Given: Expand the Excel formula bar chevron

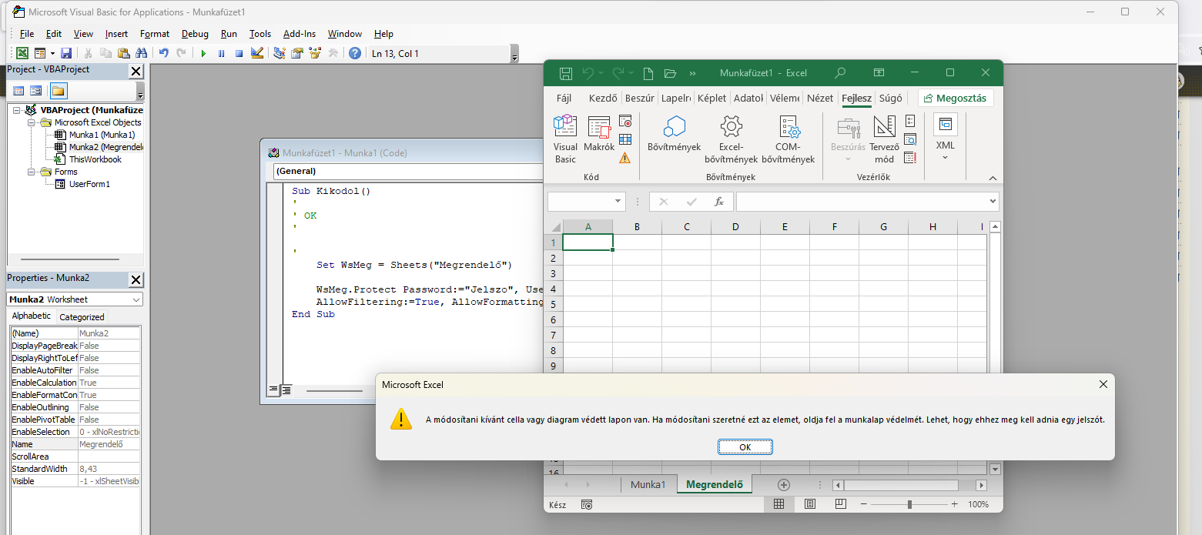Looking at the screenshot, I should coord(992,202).
